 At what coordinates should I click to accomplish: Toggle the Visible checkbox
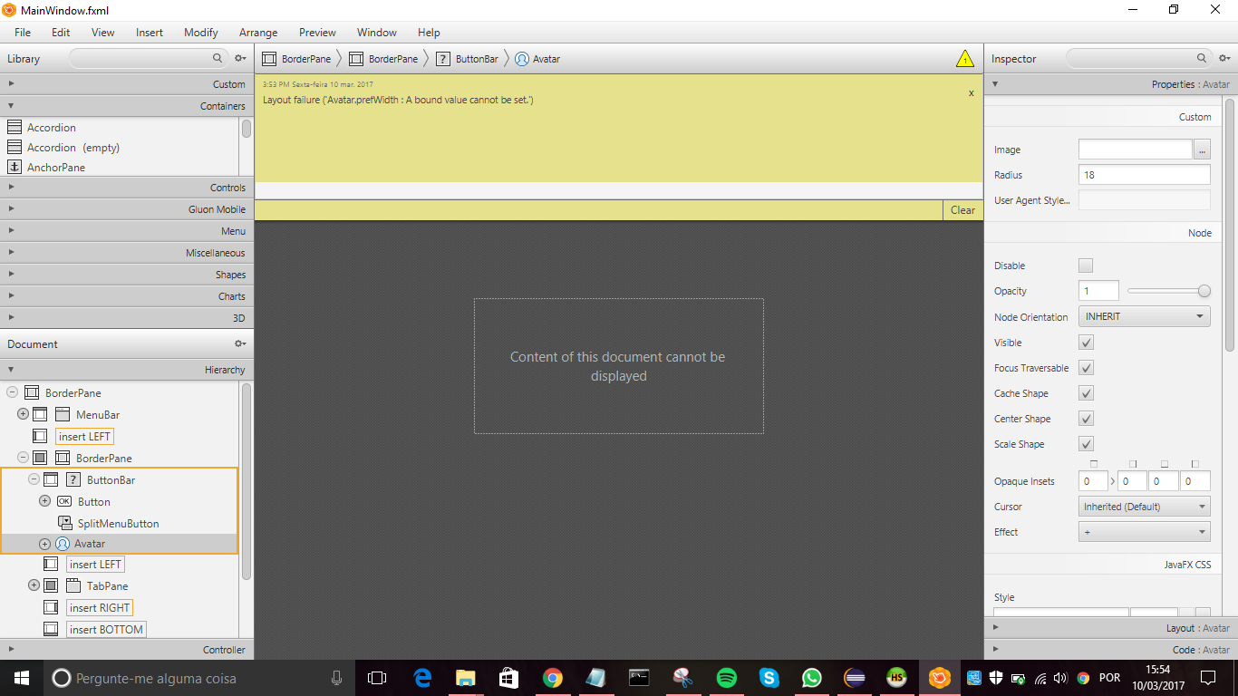(x=1086, y=343)
